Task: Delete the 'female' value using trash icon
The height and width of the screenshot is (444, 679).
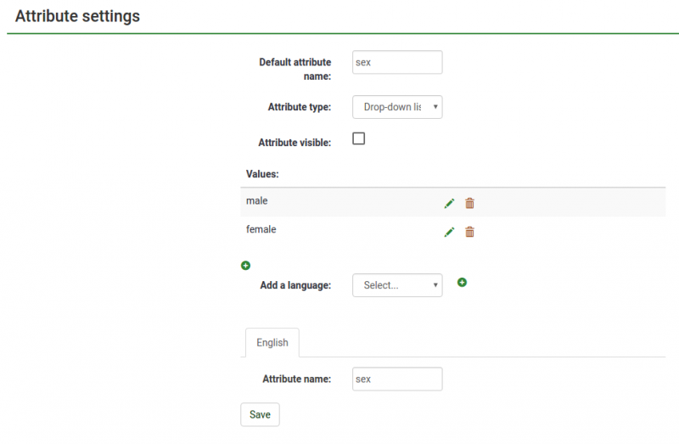Action: [x=469, y=232]
